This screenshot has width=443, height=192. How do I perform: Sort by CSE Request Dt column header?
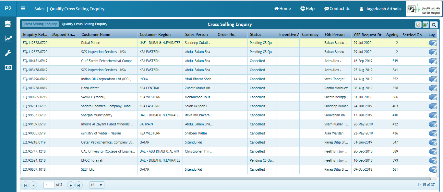coord(367,35)
